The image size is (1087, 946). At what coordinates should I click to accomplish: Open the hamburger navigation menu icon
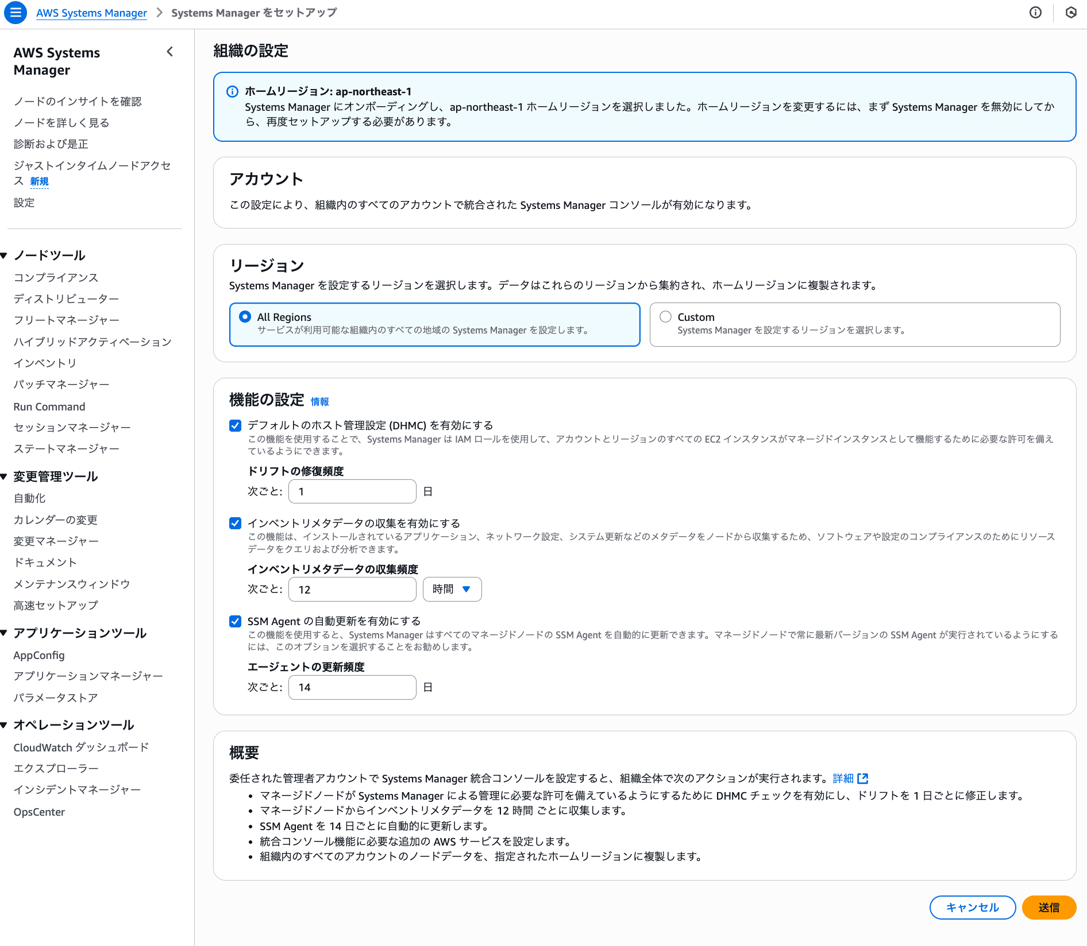16,13
